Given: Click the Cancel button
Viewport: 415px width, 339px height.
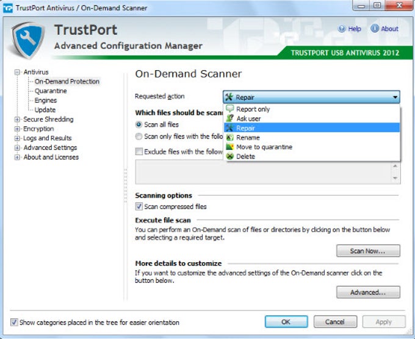Looking at the screenshot, I should pyautogui.click(x=335, y=322).
